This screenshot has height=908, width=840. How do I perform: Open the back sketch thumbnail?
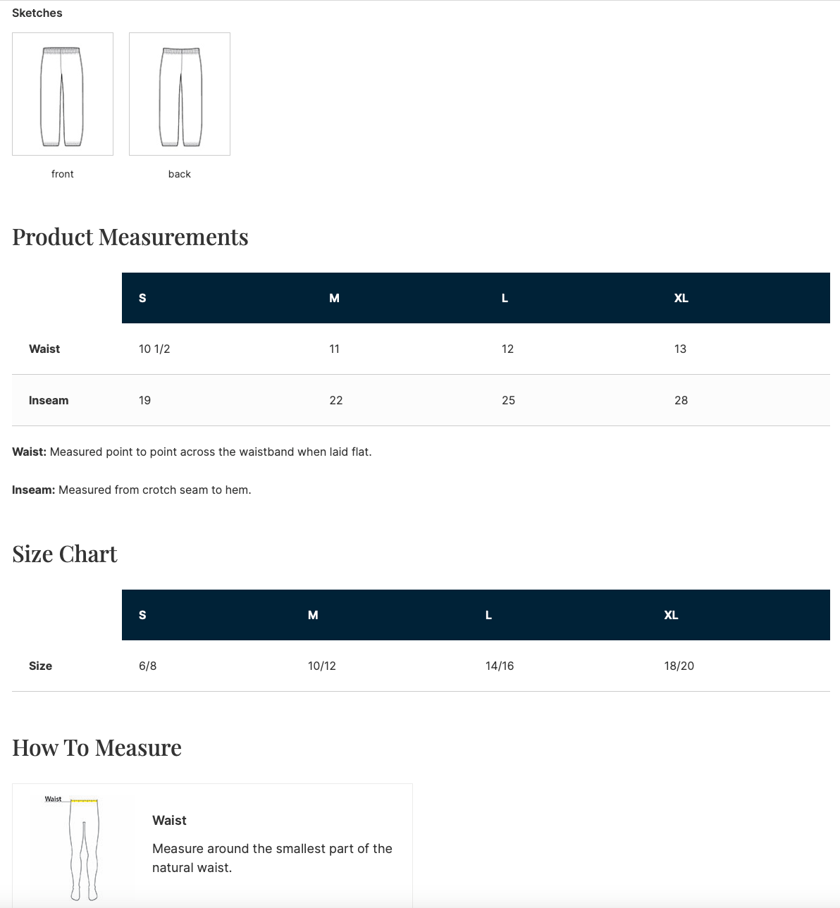coord(180,94)
